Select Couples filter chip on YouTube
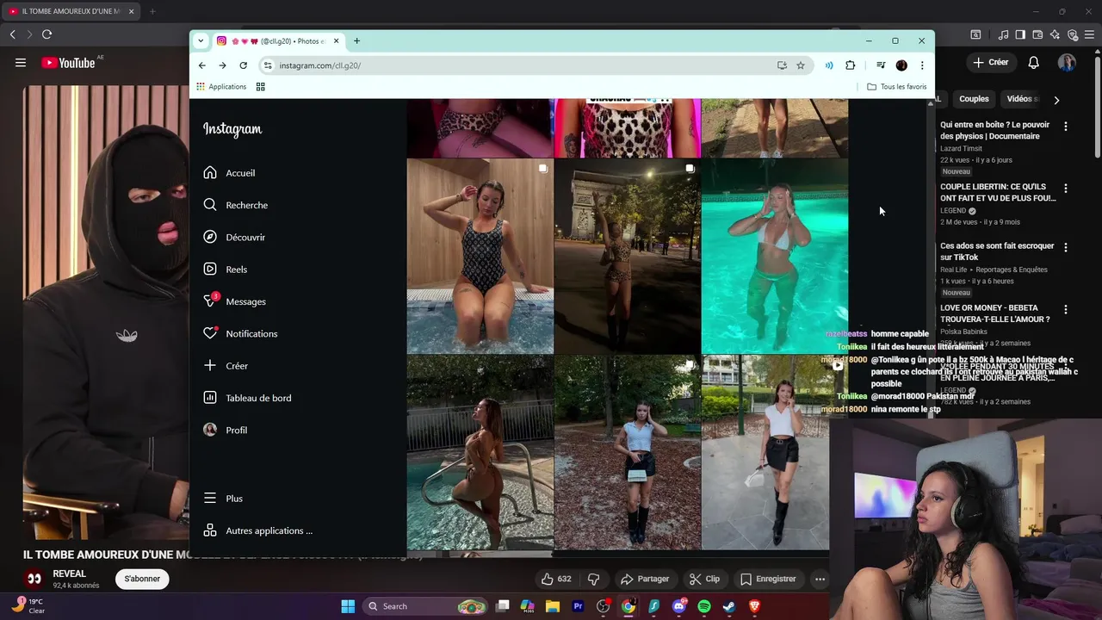The height and width of the screenshot is (620, 1102). tap(974, 99)
